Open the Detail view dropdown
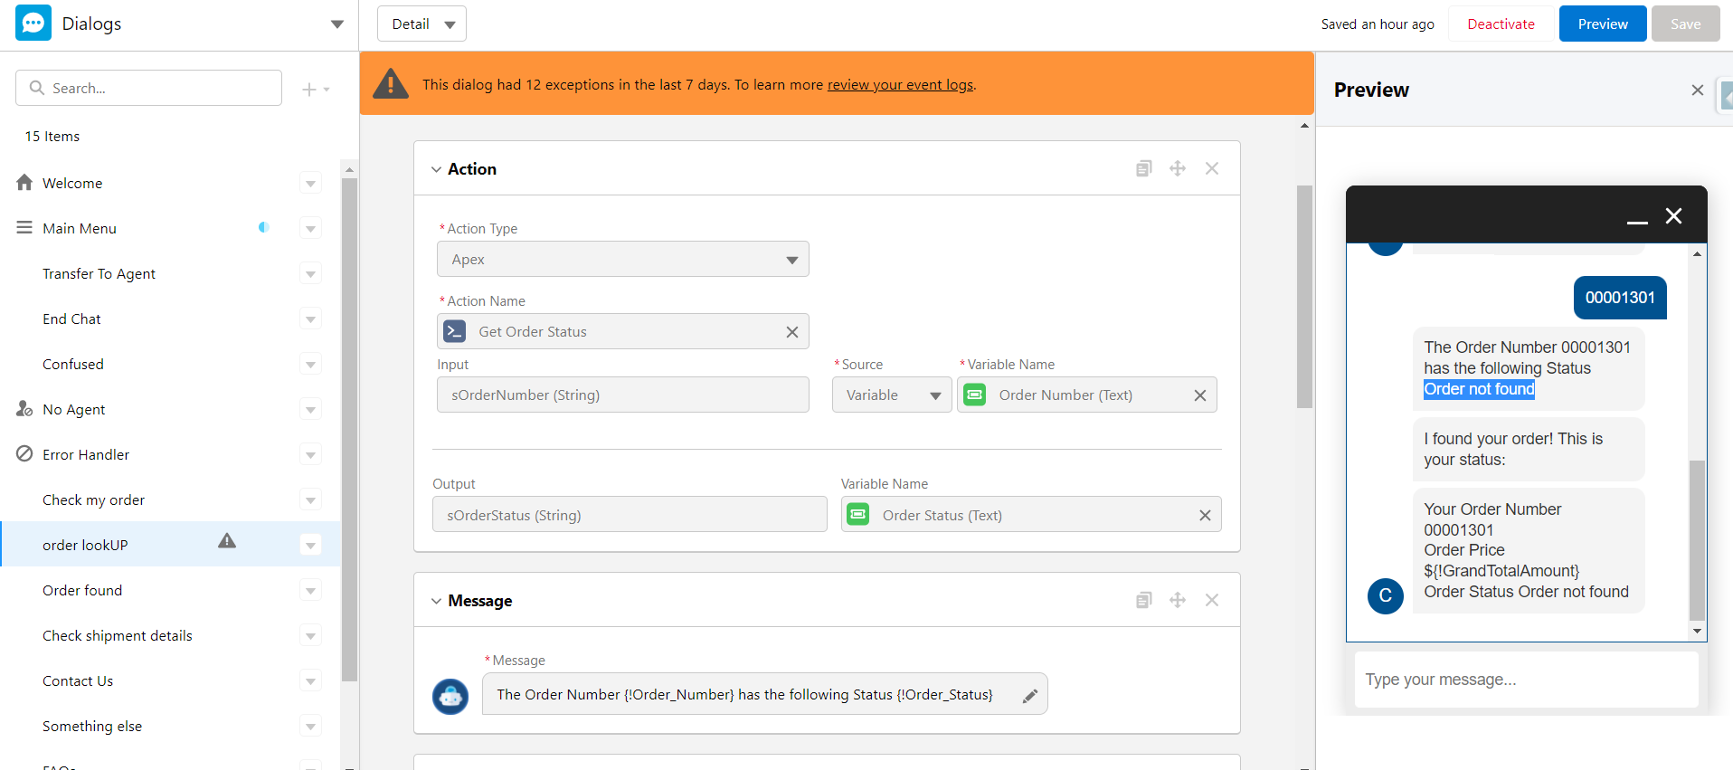The height and width of the screenshot is (780, 1733). 421,24
